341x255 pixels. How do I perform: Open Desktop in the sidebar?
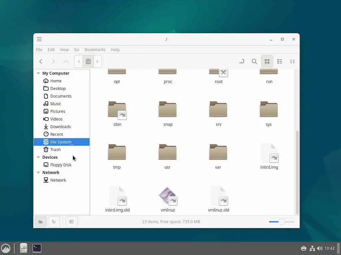click(x=62, y=88)
